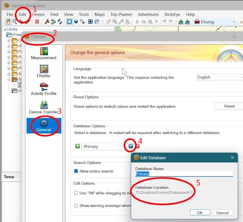Click Cancel in Edit Database dialog

point(223,213)
